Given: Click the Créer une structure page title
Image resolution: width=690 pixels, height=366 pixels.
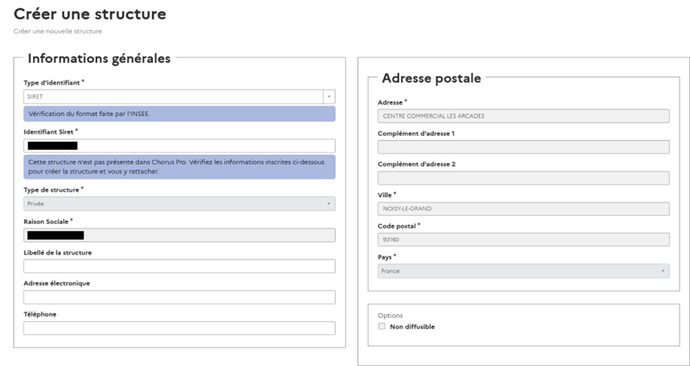Looking at the screenshot, I should (90, 14).
